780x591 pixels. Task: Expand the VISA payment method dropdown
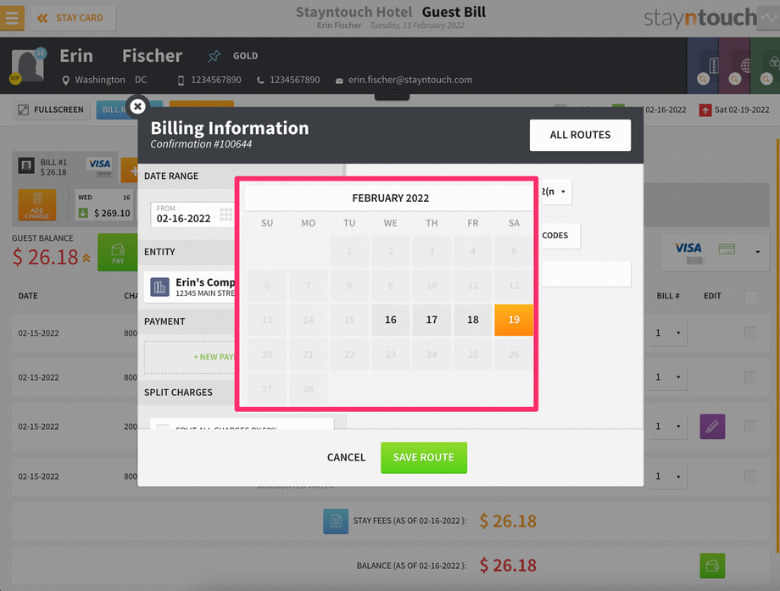[x=758, y=252]
